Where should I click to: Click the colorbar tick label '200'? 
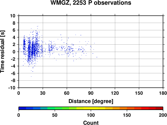tap(163, 115)
